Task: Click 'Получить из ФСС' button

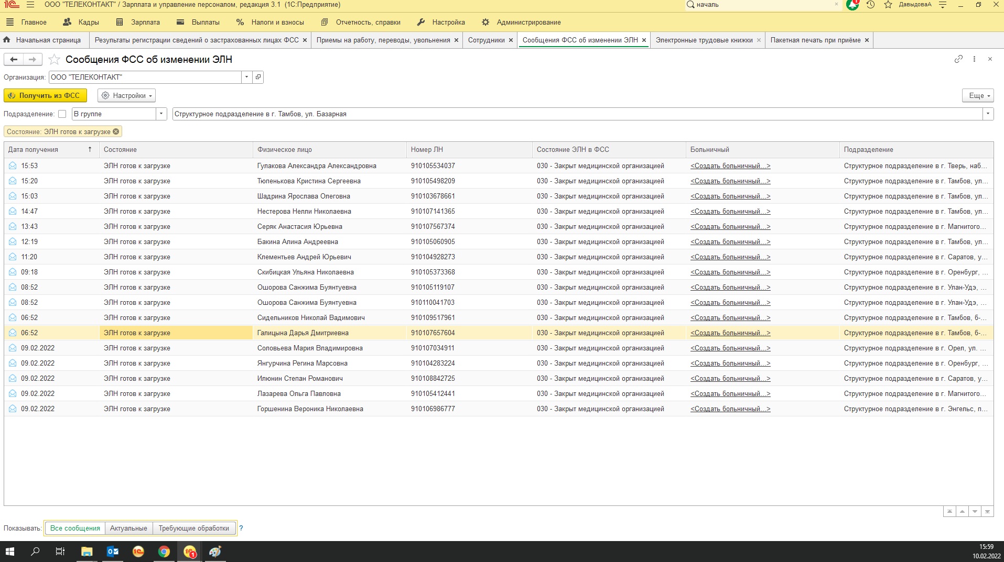Action: (45, 96)
